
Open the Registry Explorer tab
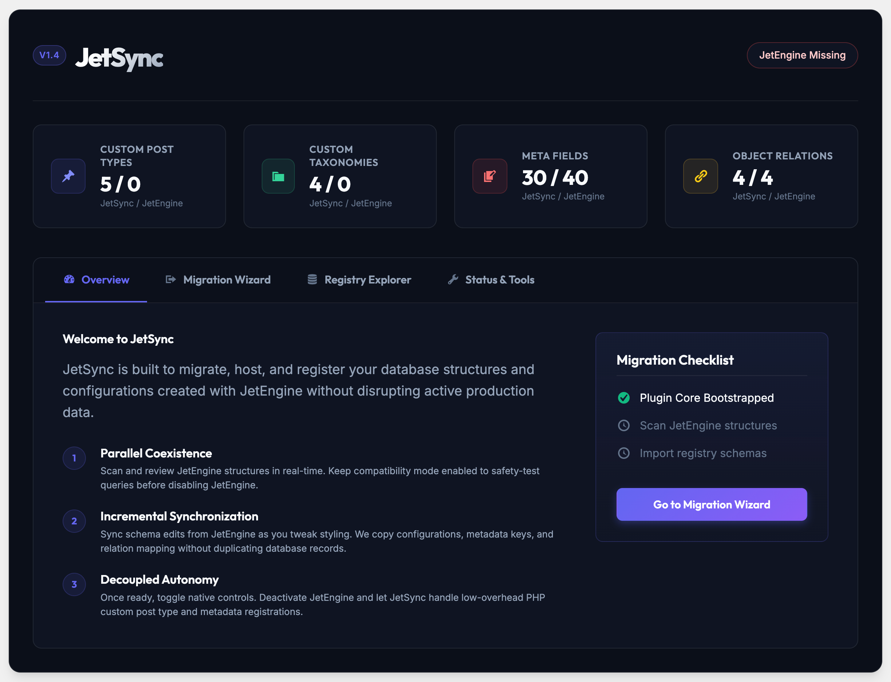[x=359, y=280]
